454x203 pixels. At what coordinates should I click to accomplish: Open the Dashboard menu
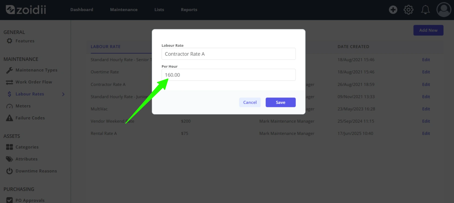click(x=82, y=10)
